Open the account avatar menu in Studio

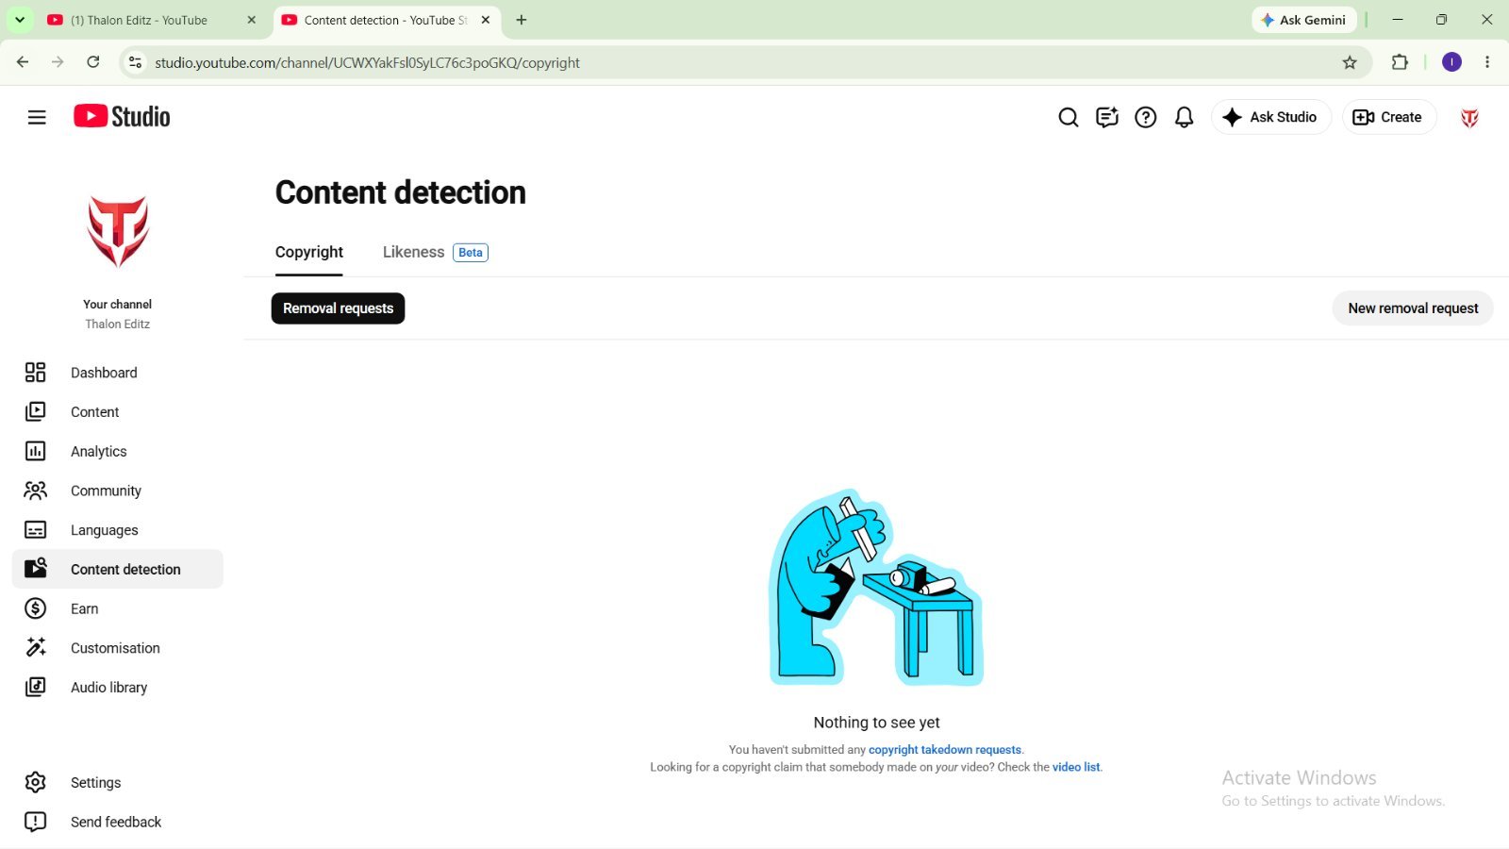tap(1469, 117)
